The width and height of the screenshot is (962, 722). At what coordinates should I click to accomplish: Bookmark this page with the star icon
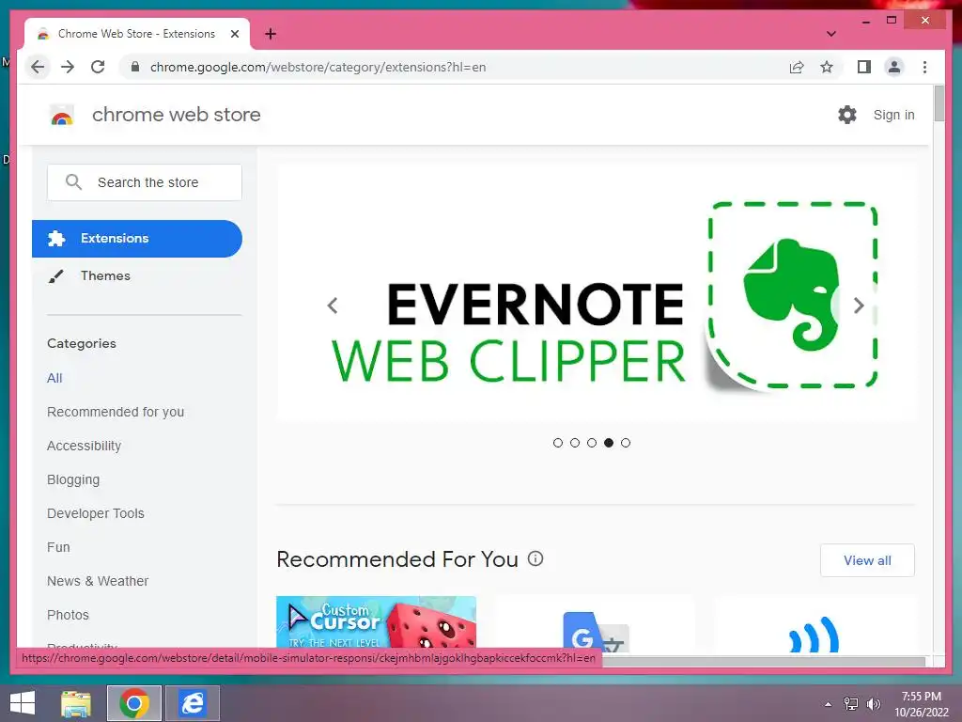point(827,67)
